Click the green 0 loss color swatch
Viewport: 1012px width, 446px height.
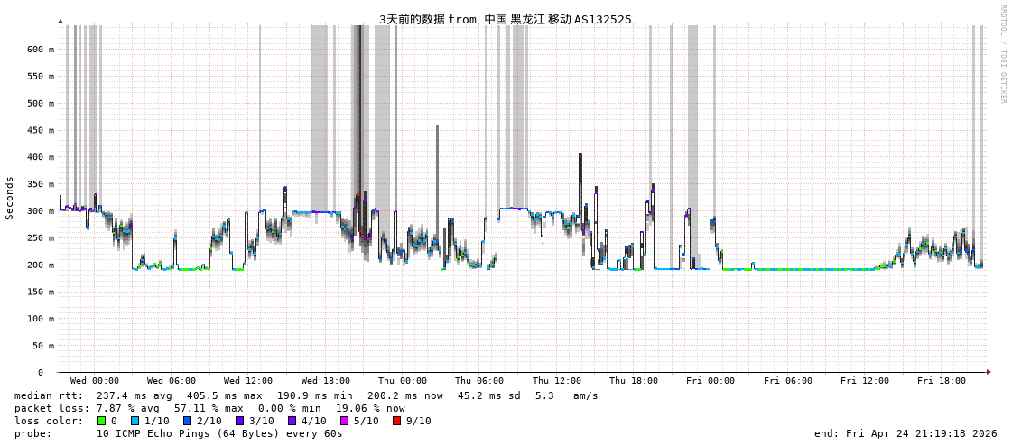pos(102,421)
